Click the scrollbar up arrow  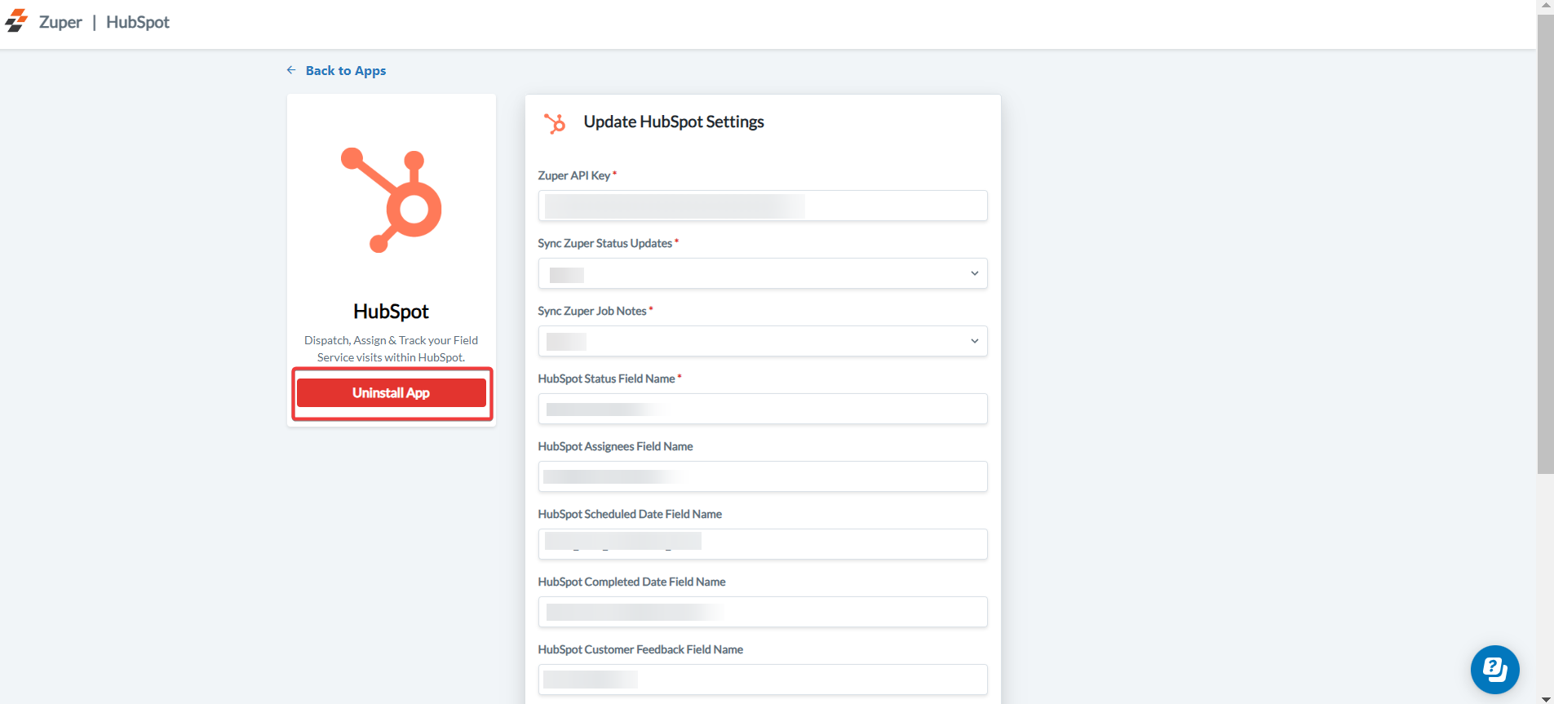1545,5
